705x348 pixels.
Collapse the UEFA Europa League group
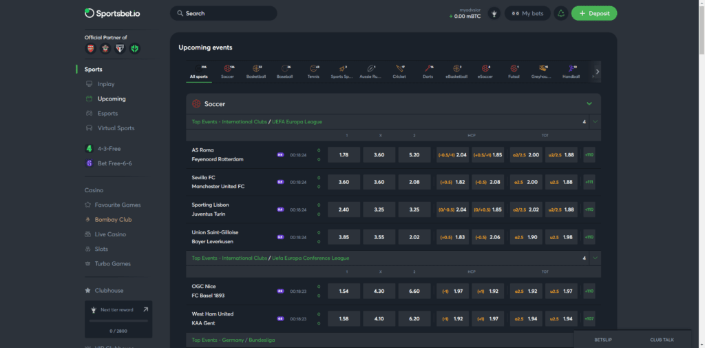596,121
